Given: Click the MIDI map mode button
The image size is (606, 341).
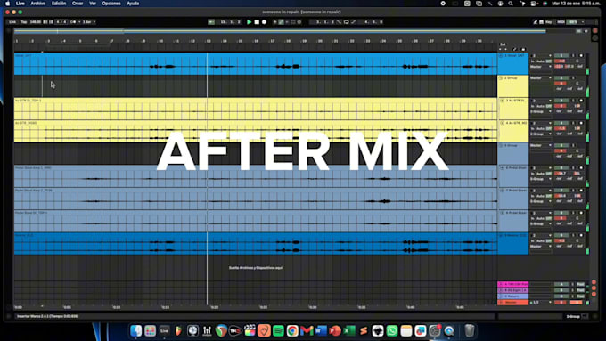Looking at the screenshot, I should coord(561,22).
